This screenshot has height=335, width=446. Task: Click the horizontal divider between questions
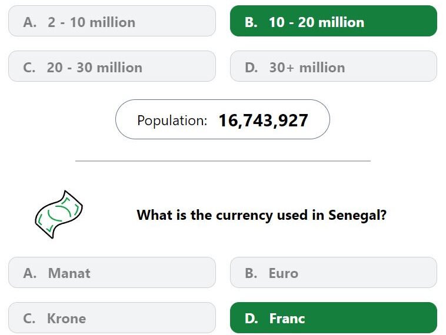pos(223,161)
